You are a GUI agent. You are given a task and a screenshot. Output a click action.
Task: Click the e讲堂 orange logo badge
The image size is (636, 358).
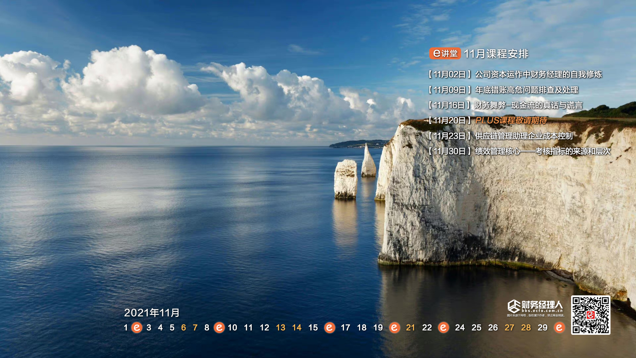point(445,53)
